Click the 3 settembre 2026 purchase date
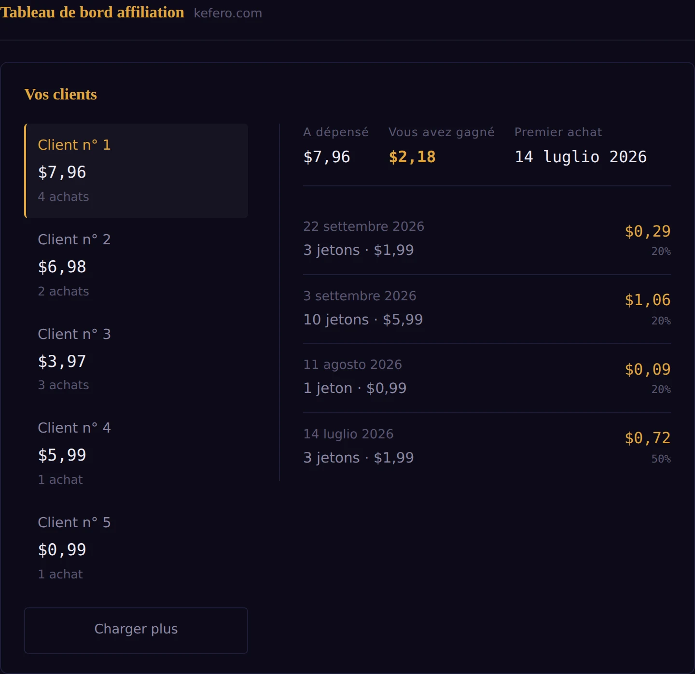The width and height of the screenshot is (695, 674). pos(360,296)
